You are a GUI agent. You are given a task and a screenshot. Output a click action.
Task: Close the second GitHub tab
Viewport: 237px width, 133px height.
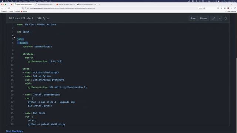point(54,4)
